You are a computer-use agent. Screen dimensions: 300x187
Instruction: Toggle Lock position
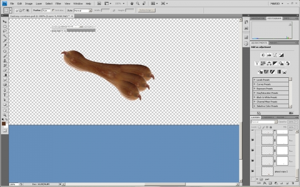[267, 127]
